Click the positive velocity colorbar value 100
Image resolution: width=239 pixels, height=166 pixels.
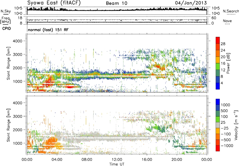point(224,117)
